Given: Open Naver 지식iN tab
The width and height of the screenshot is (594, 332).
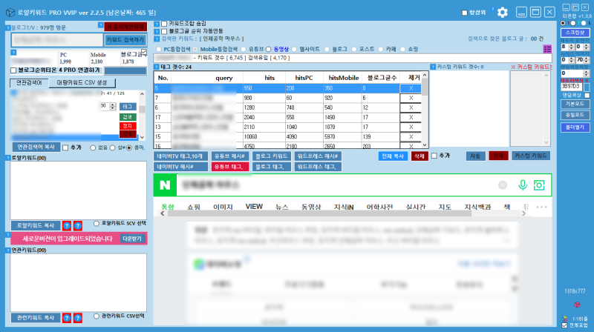Looking at the screenshot, I should pyautogui.click(x=344, y=207).
